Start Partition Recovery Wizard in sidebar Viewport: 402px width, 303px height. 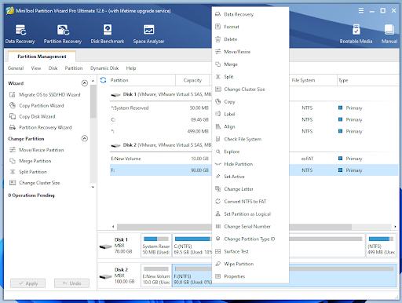click(x=41, y=127)
